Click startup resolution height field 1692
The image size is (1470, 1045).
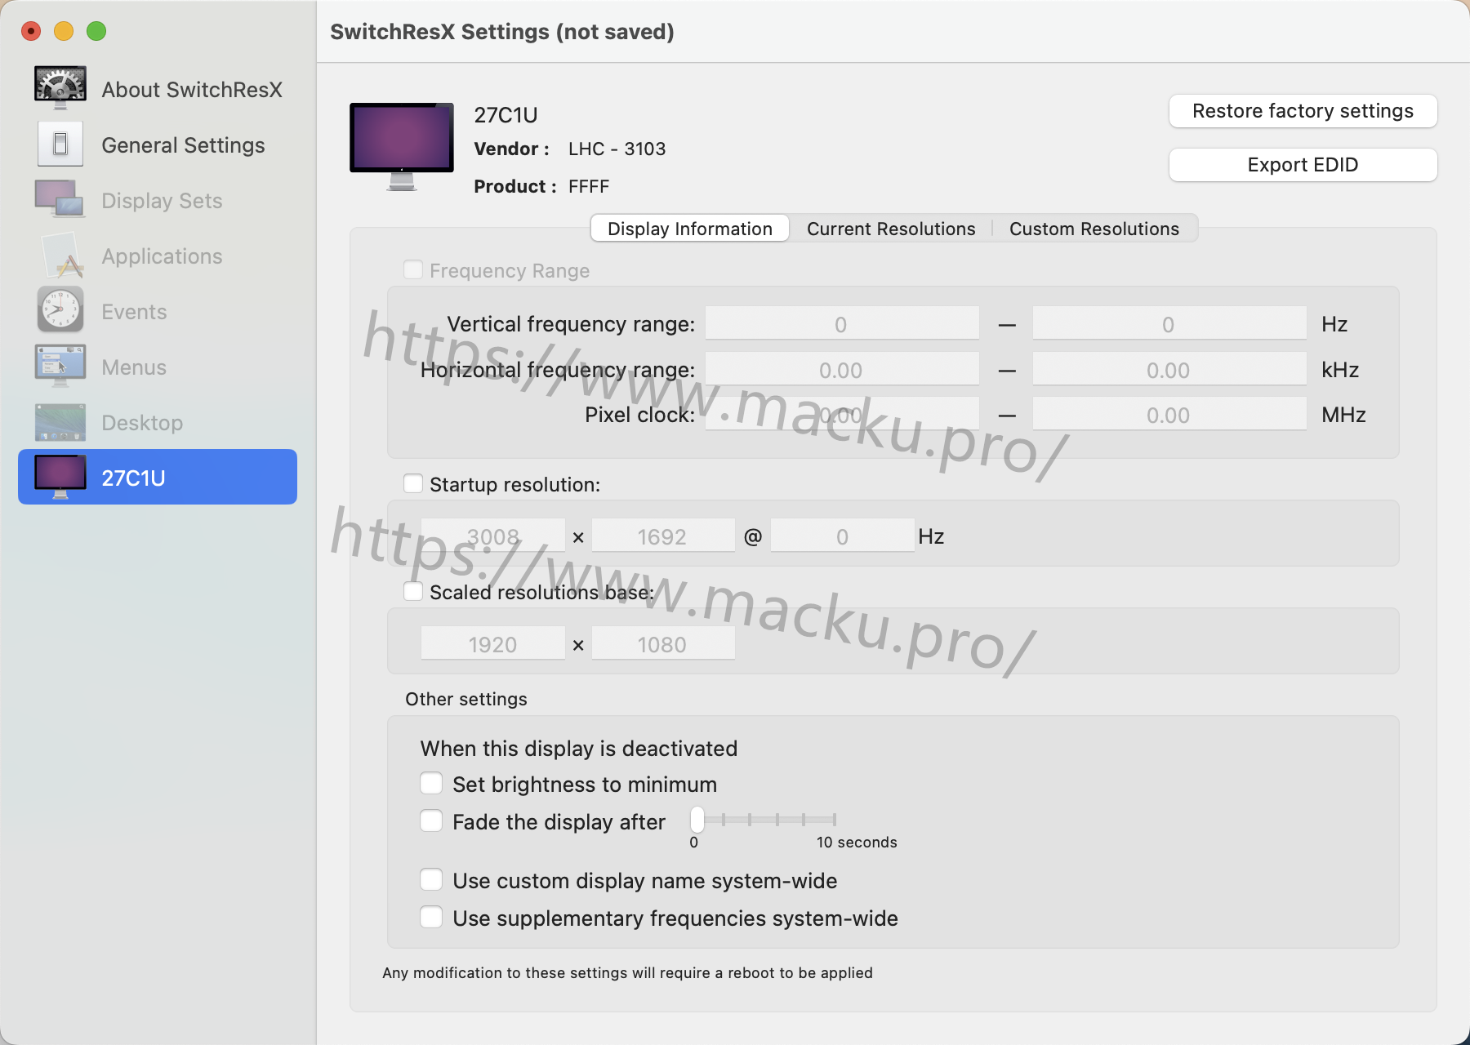pyautogui.click(x=663, y=536)
